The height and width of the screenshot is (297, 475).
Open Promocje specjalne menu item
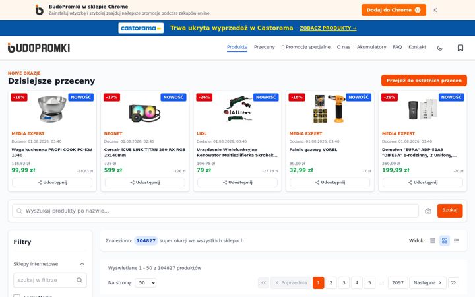pyautogui.click(x=305, y=47)
